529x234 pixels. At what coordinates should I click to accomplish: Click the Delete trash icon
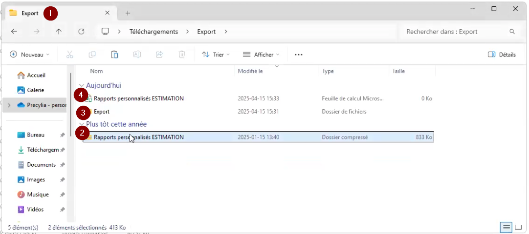pos(181,55)
